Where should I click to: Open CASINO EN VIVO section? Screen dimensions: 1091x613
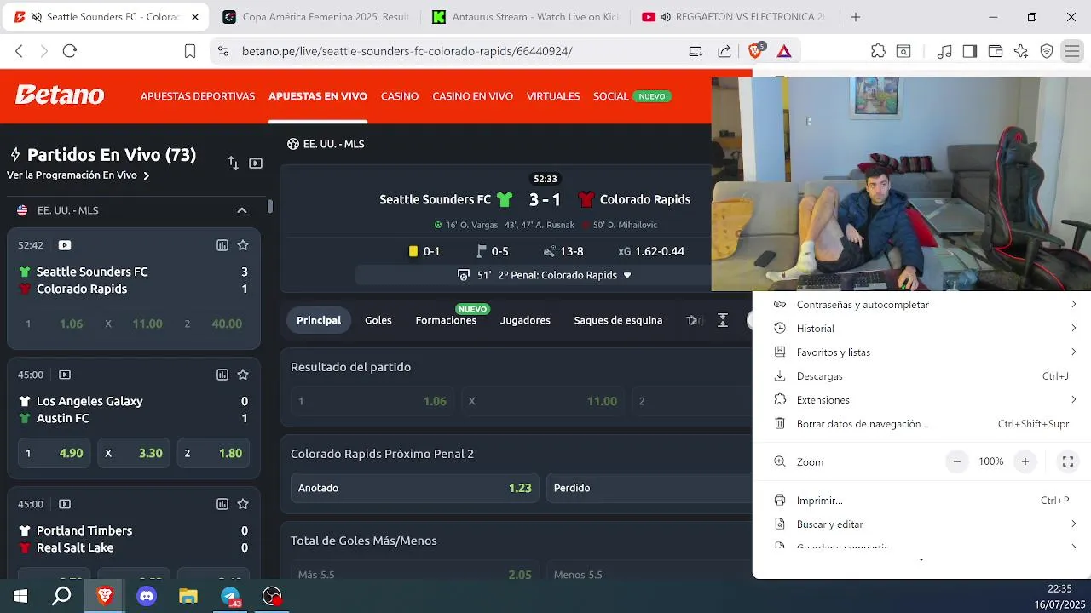472,96
